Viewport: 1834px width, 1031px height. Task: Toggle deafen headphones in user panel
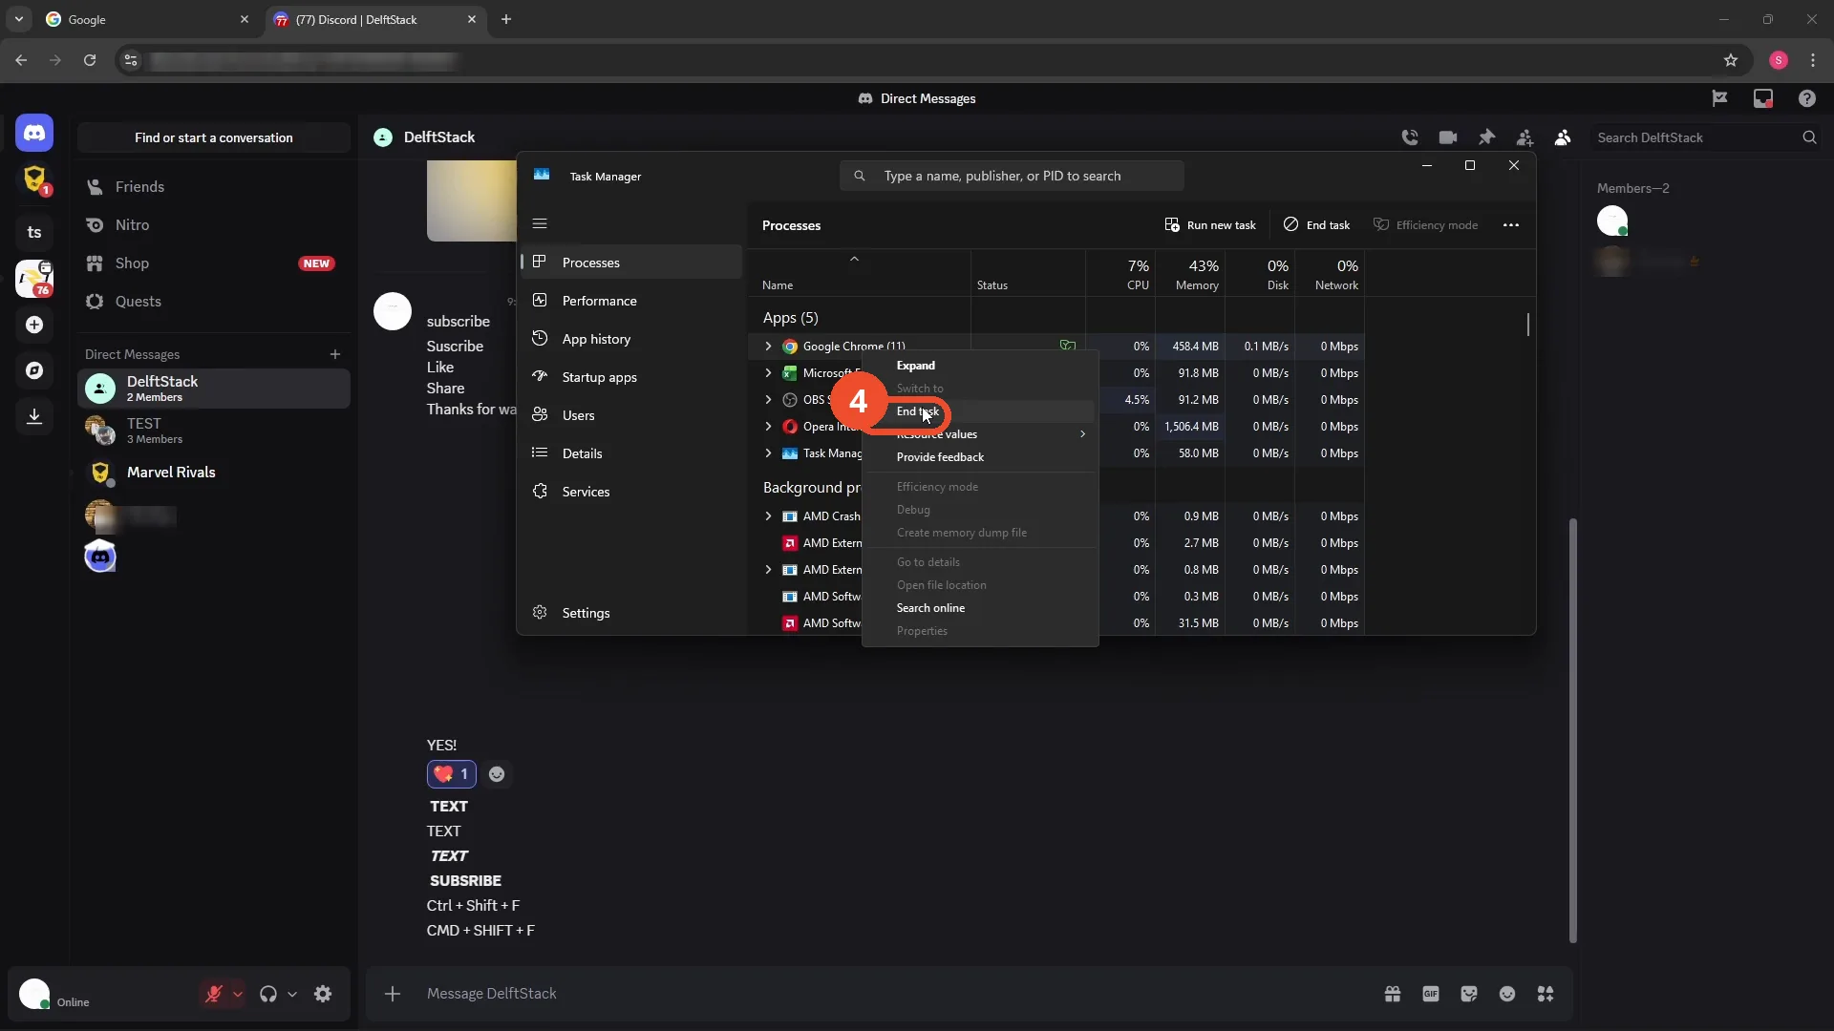(268, 994)
